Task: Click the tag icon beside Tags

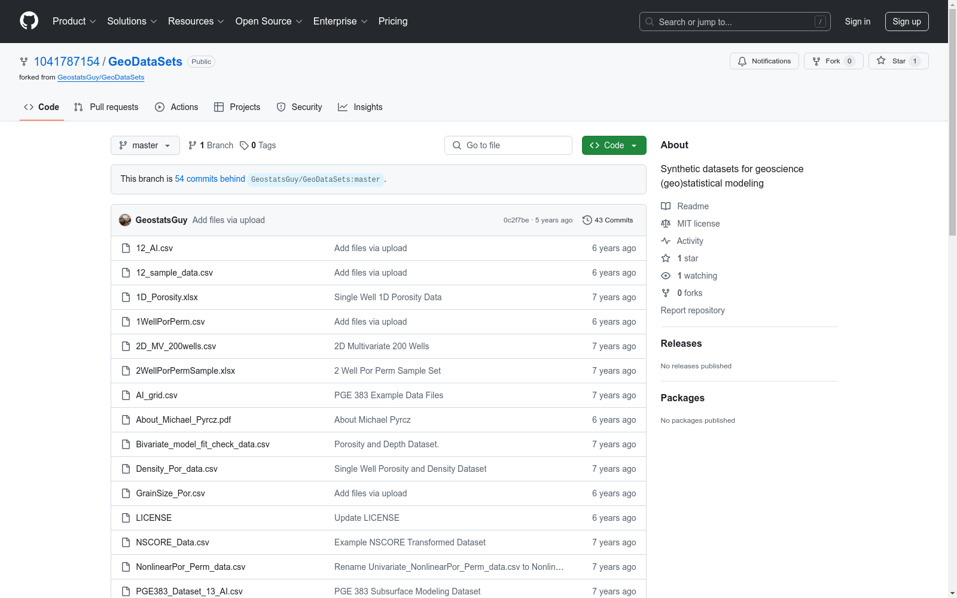Action: 244,145
